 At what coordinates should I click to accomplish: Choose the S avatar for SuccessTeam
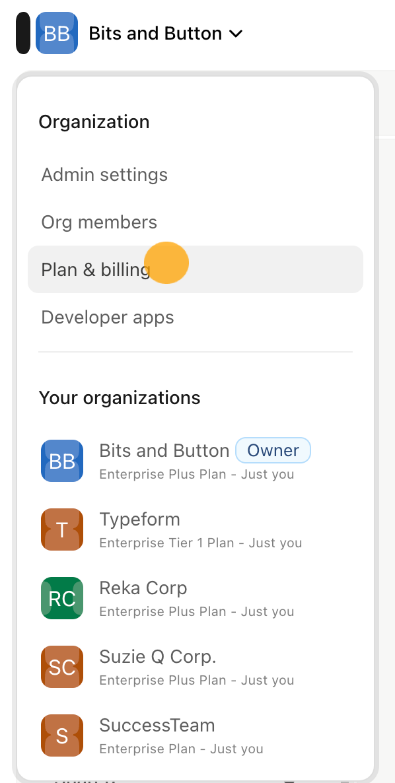(x=62, y=735)
